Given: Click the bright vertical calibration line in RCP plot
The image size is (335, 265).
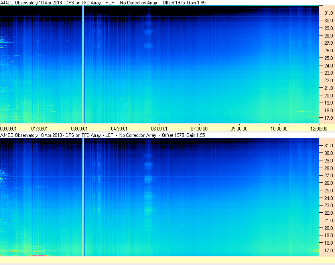Looking at the screenshot, I should click(83, 64).
